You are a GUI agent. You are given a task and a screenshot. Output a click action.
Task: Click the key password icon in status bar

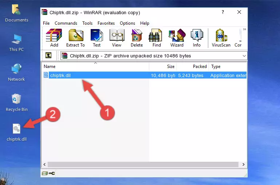coord(52,173)
